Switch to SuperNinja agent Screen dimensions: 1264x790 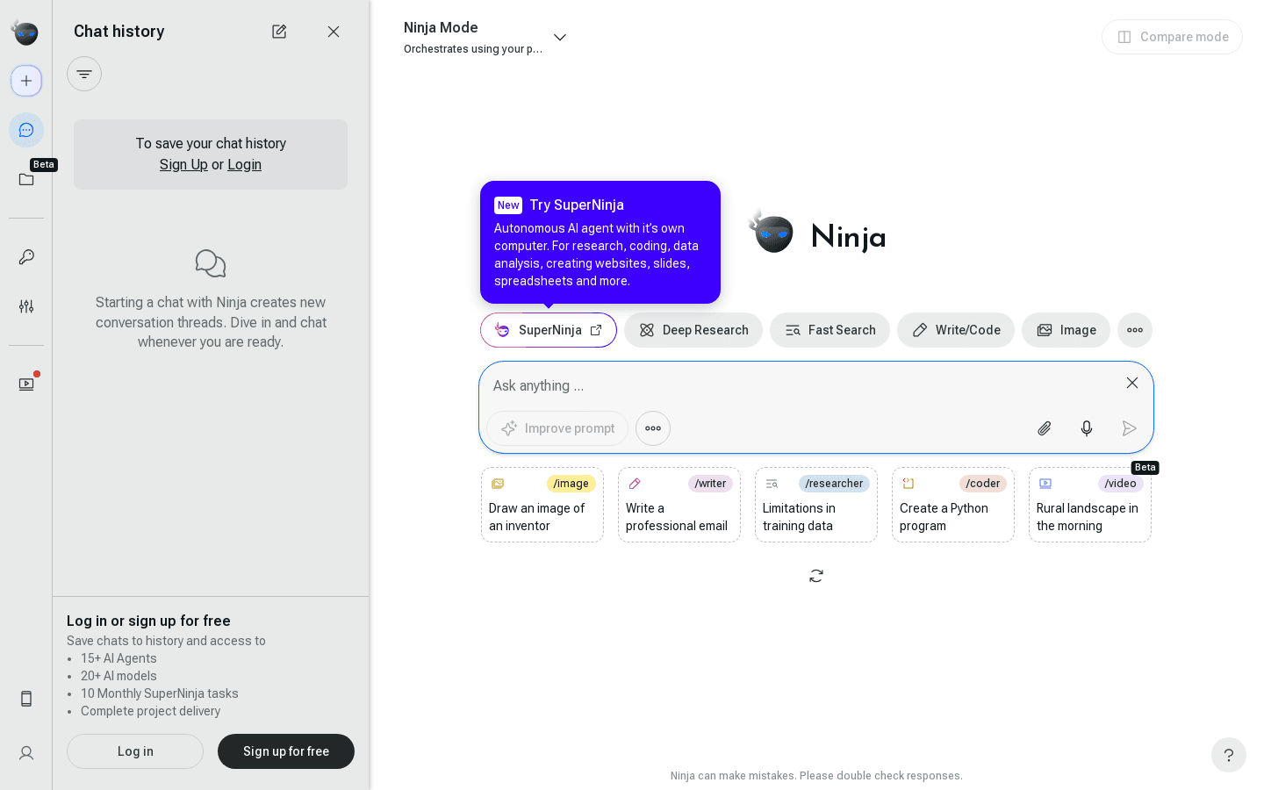[548, 330]
